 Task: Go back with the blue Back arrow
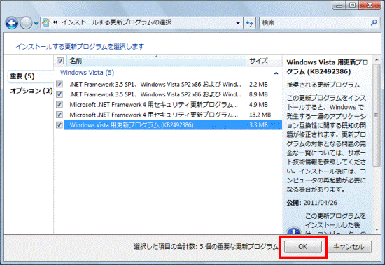12,23
